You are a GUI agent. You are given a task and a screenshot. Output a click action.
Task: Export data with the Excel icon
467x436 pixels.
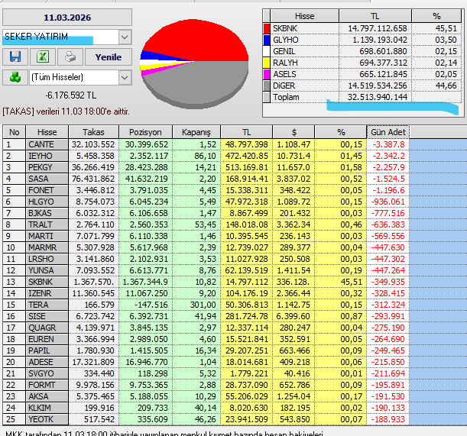coord(43,57)
